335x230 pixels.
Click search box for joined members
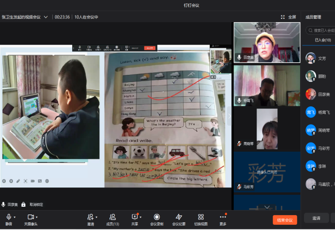coord(320,30)
